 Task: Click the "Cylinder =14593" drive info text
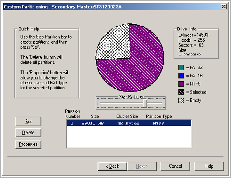(x=193, y=35)
